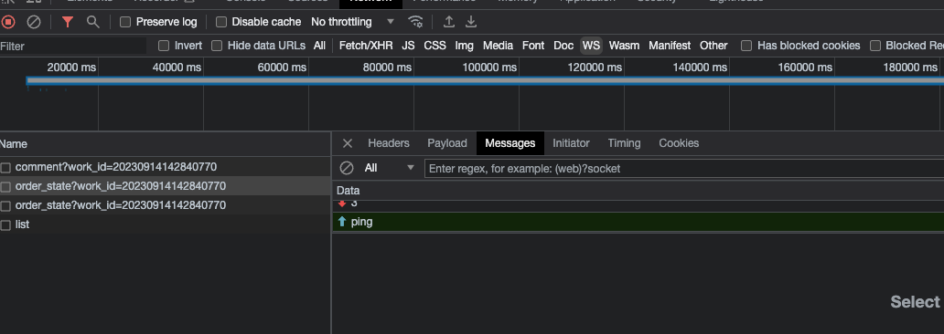Screen dimensions: 944x334
Task: Tick checkbox beside the list request
Action: click(6, 225)
